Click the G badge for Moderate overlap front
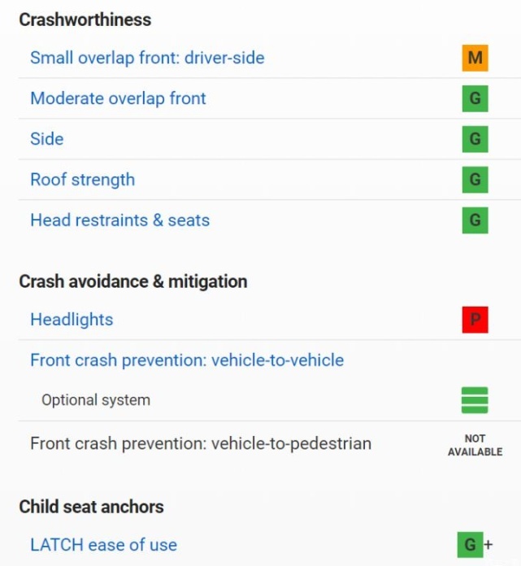This screenshot has height=566, width=521. [x=475, y=98]
